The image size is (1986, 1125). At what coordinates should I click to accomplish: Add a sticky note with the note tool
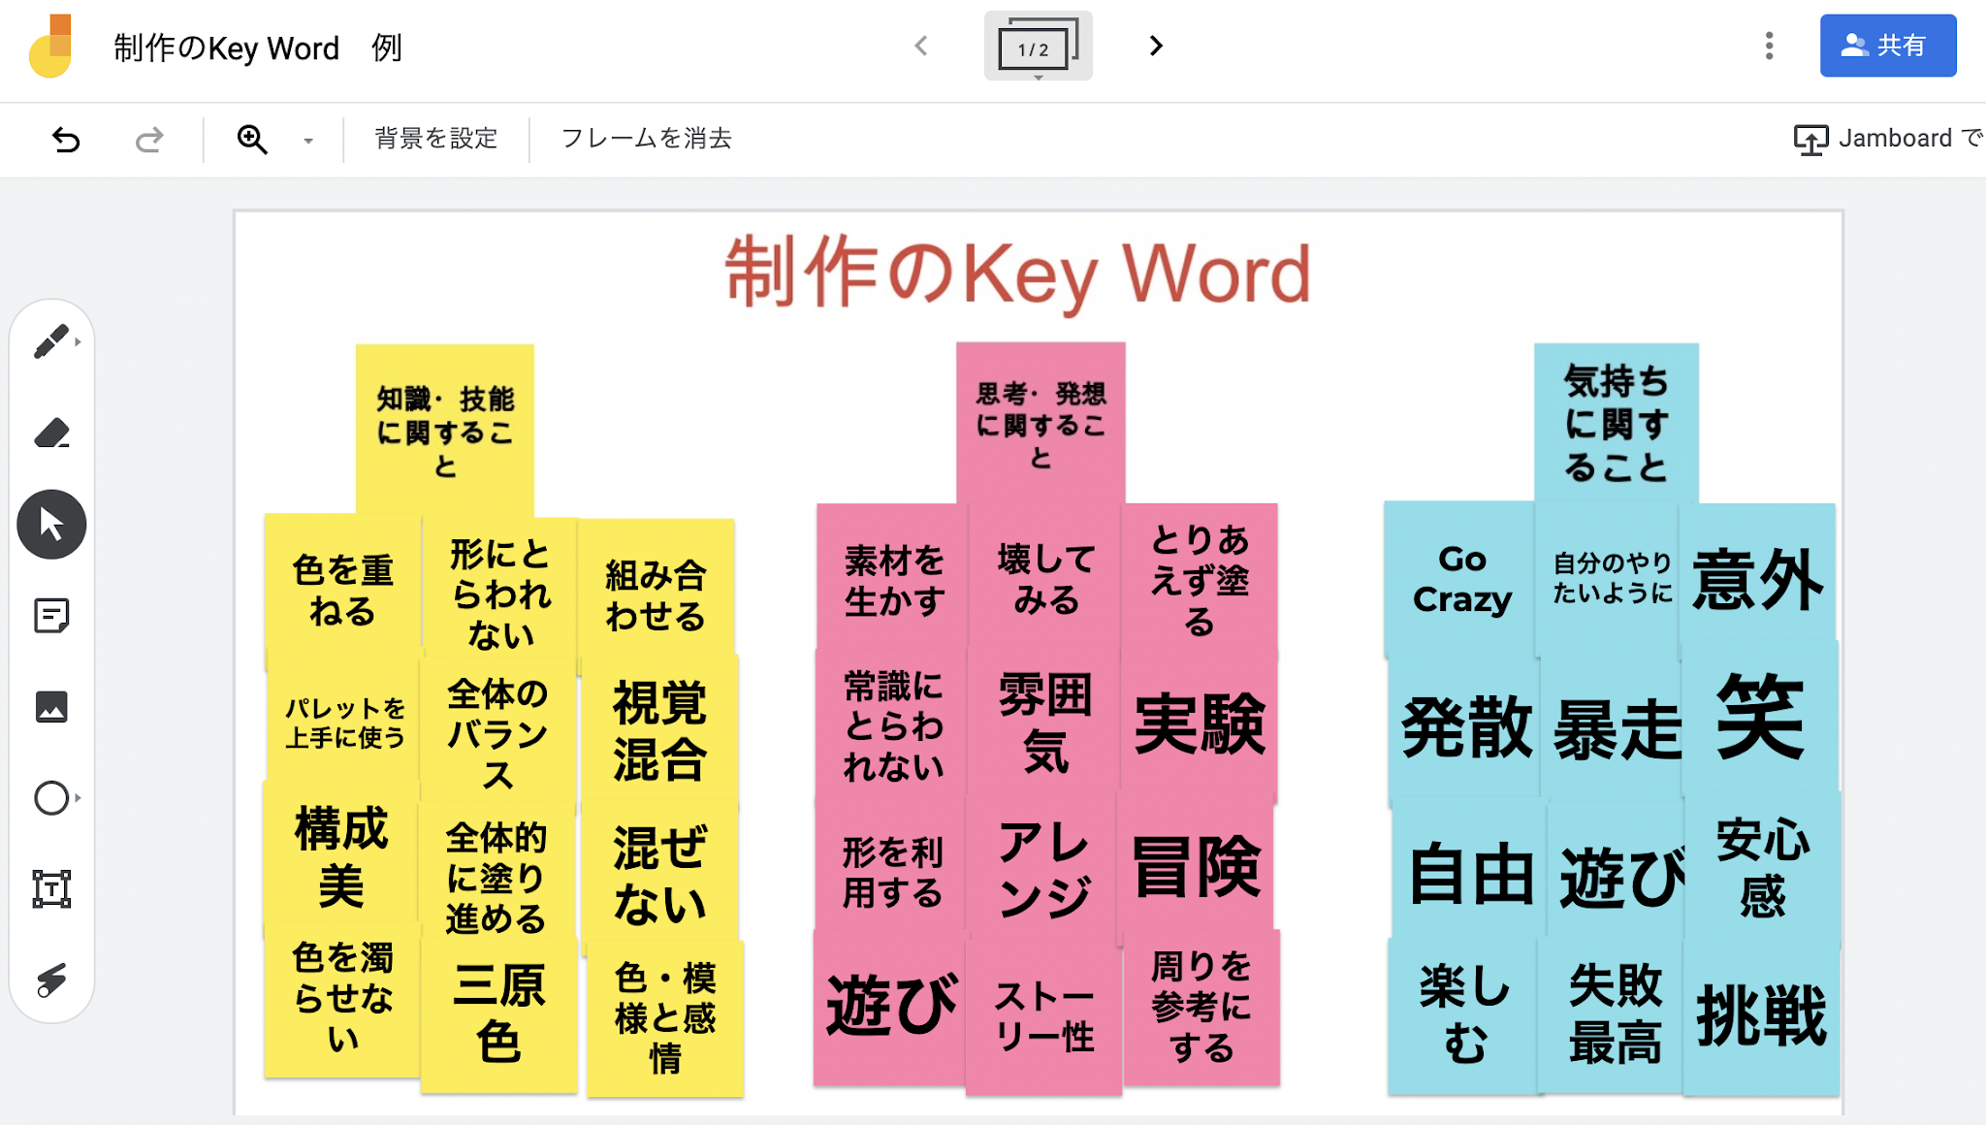pyautogui.click(x=51, y=616)
